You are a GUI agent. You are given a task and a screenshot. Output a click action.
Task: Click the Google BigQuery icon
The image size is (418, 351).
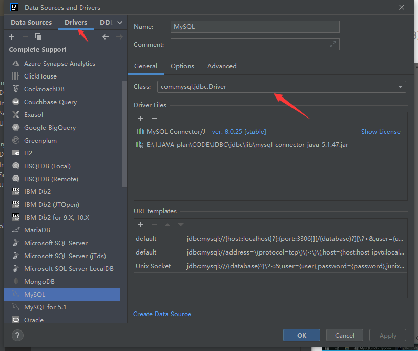click(x=16, y=127)
